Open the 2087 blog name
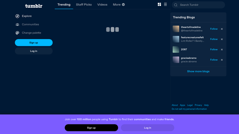 tap(184, 50)
